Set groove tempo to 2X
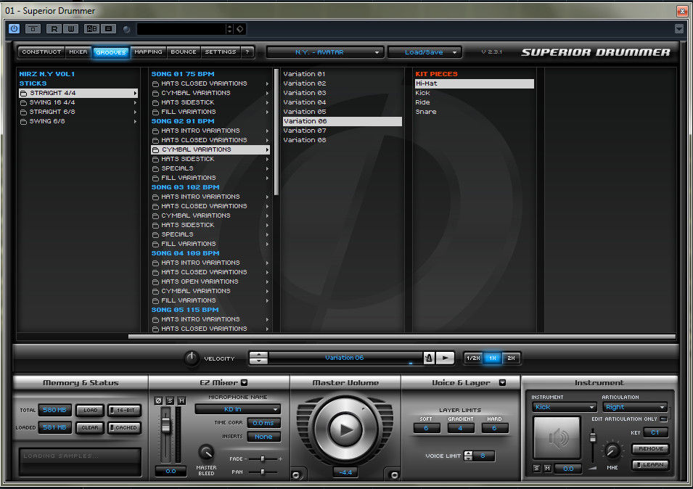 coord(511,358)
